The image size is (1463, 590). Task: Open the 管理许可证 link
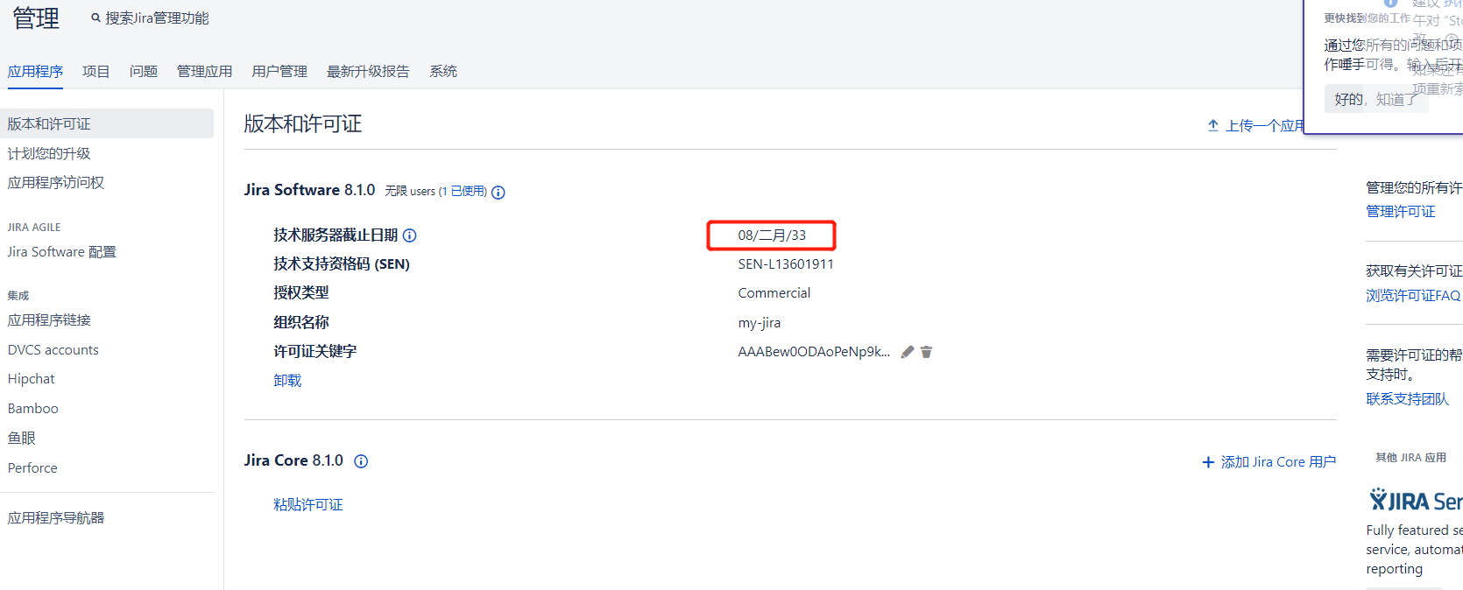tap(1401, 212)
